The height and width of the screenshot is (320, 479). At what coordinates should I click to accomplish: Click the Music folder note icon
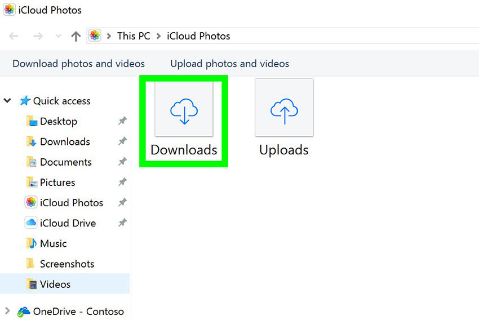pos(32,243)
